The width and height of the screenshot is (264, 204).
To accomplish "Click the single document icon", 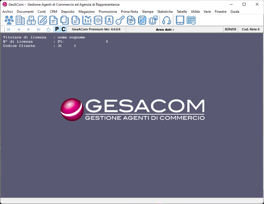I will tap(53, 20).
